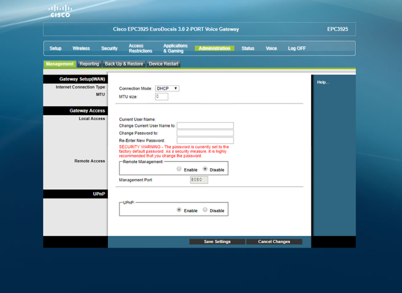Click the Cisco logo
402x293 pixels.
[60, 11]
